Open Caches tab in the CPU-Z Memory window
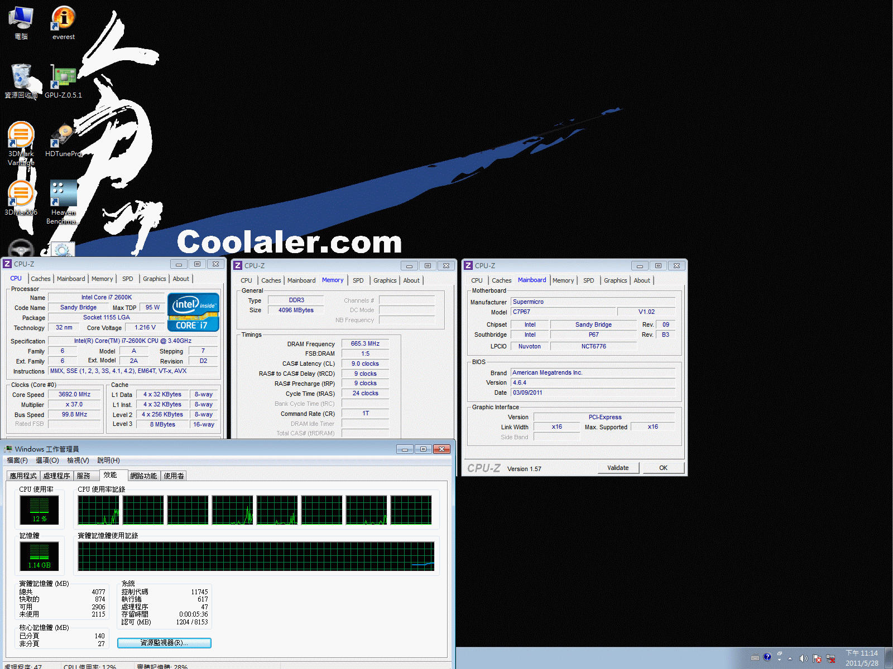 point(271,280)
